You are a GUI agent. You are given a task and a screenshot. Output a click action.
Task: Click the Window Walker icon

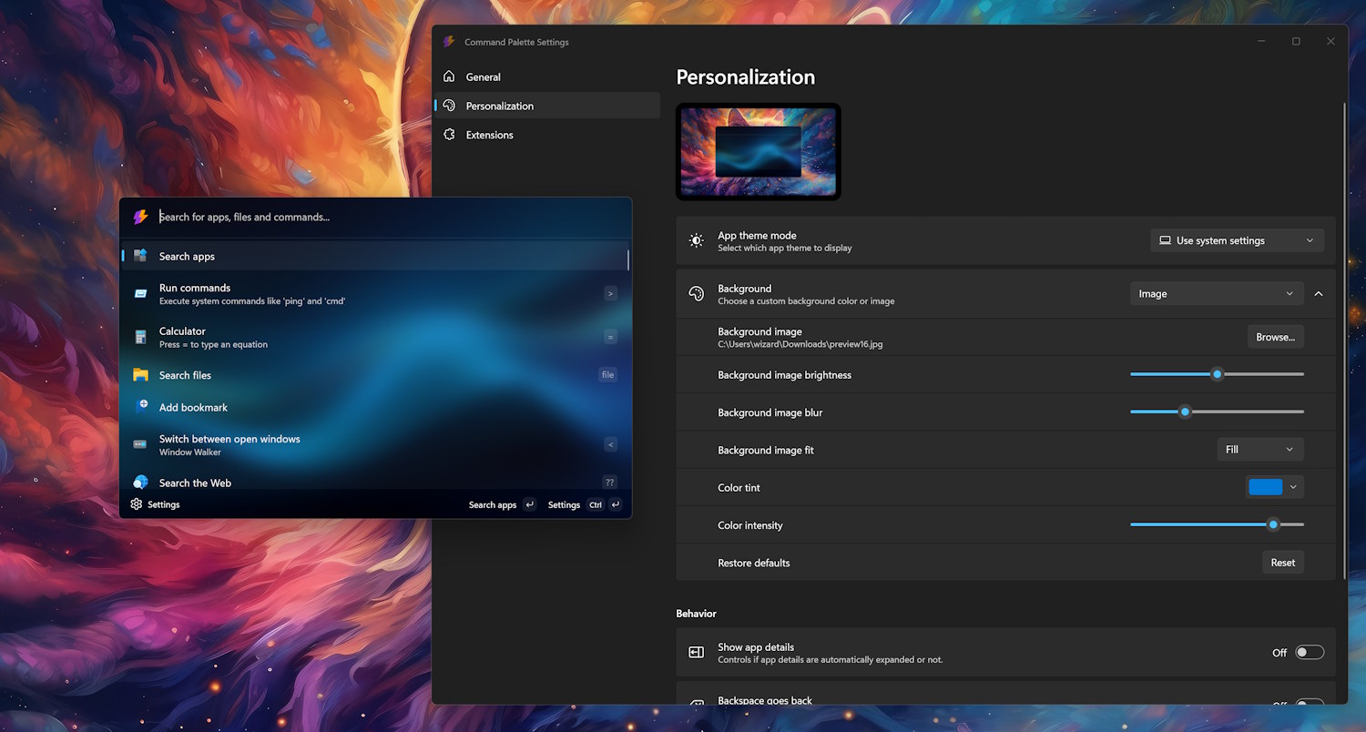tap(140, 444)
